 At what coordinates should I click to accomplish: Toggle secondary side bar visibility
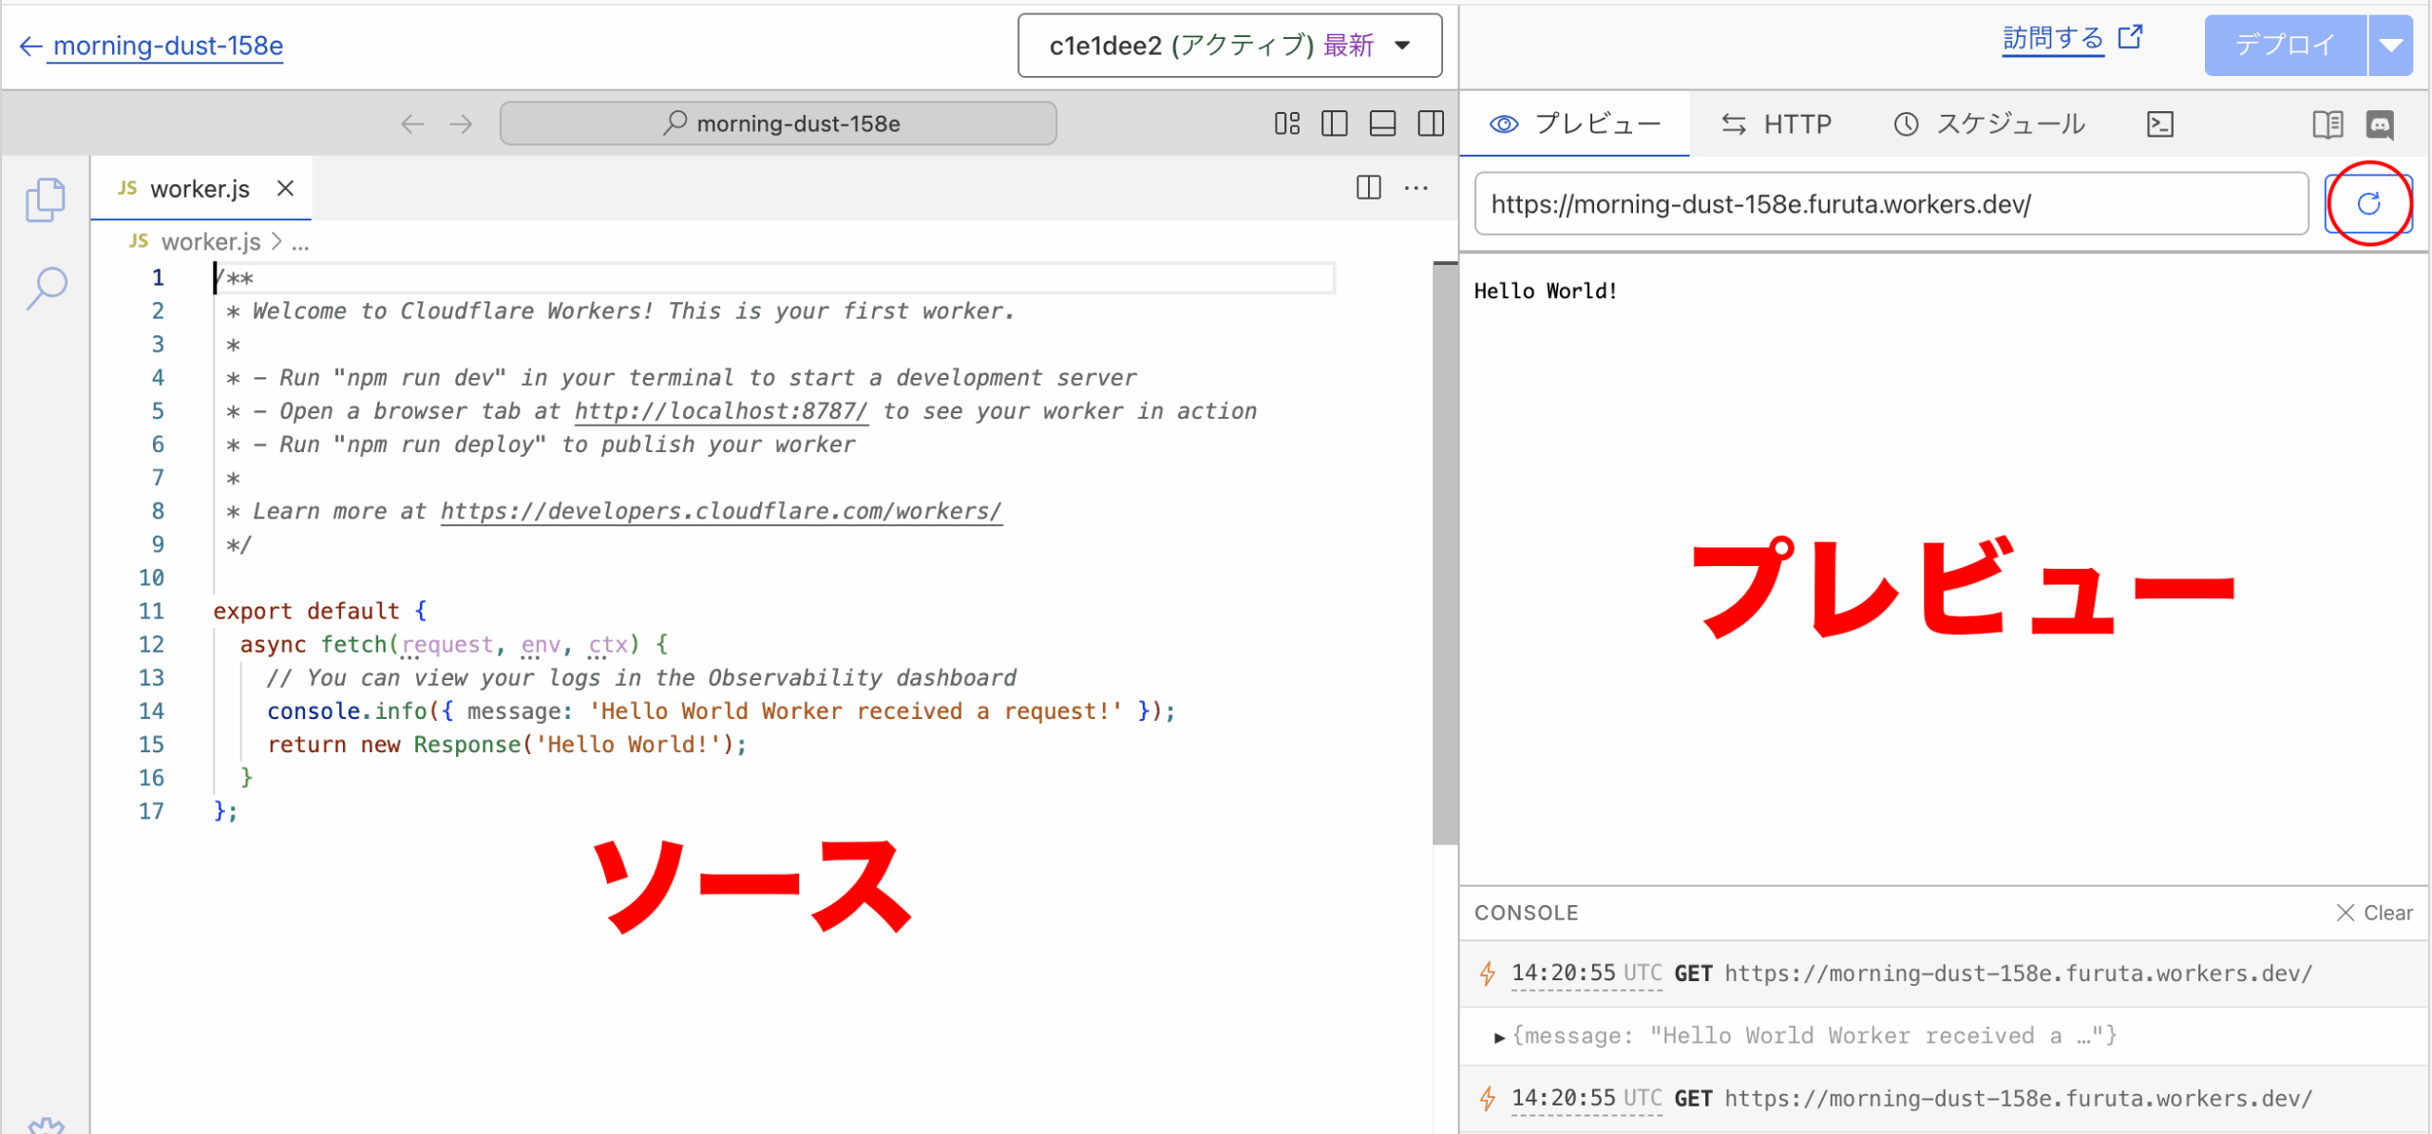pyautogui.click(x=1431, y=123)
